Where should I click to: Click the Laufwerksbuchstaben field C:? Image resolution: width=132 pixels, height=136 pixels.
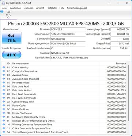coord(68,48)
